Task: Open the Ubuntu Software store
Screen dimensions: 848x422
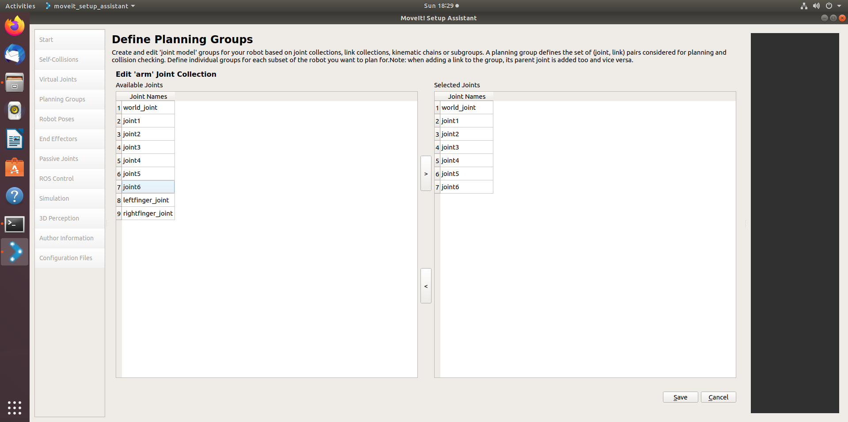Action: (x=15, y=168)
